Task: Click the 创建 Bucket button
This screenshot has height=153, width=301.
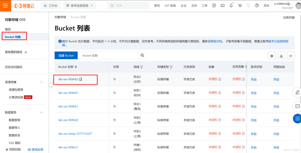Action: click(66, 55)
